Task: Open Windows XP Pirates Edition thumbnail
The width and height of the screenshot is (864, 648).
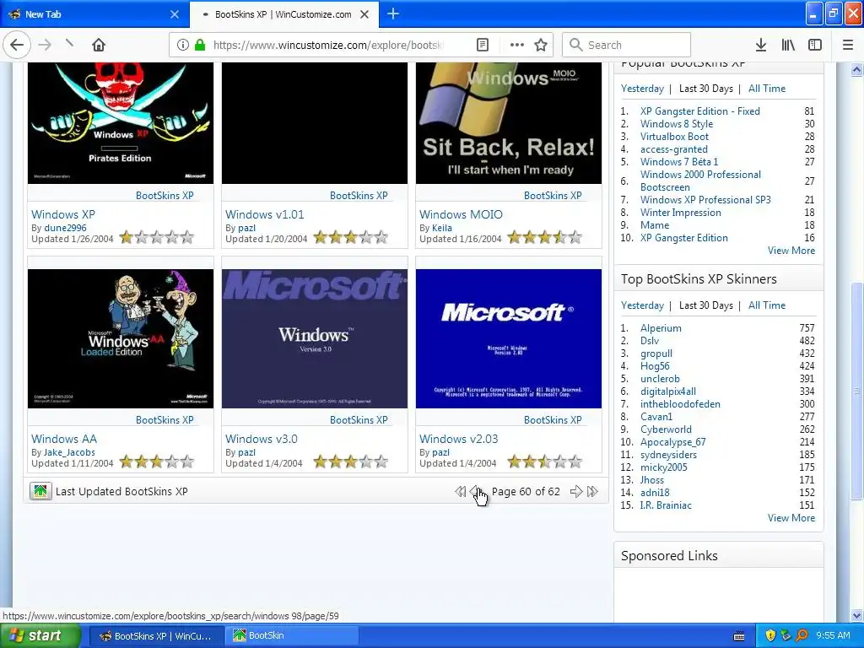Action: coord(120,123)
